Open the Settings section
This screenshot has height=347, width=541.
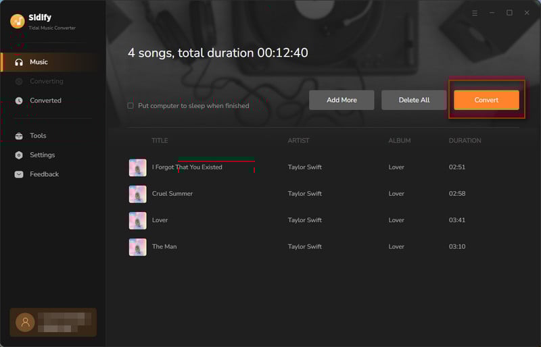coord(53,155)
